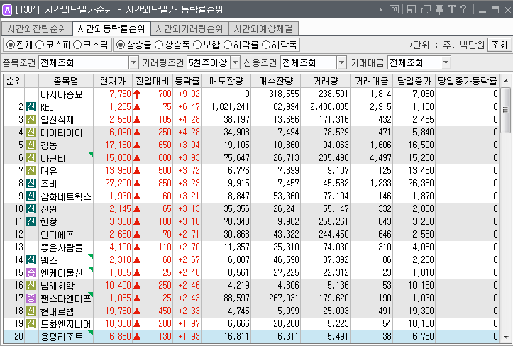Screen dimensions: 513x346
Task: Sort by the 거래량 column header
Action: coord(325,81)
